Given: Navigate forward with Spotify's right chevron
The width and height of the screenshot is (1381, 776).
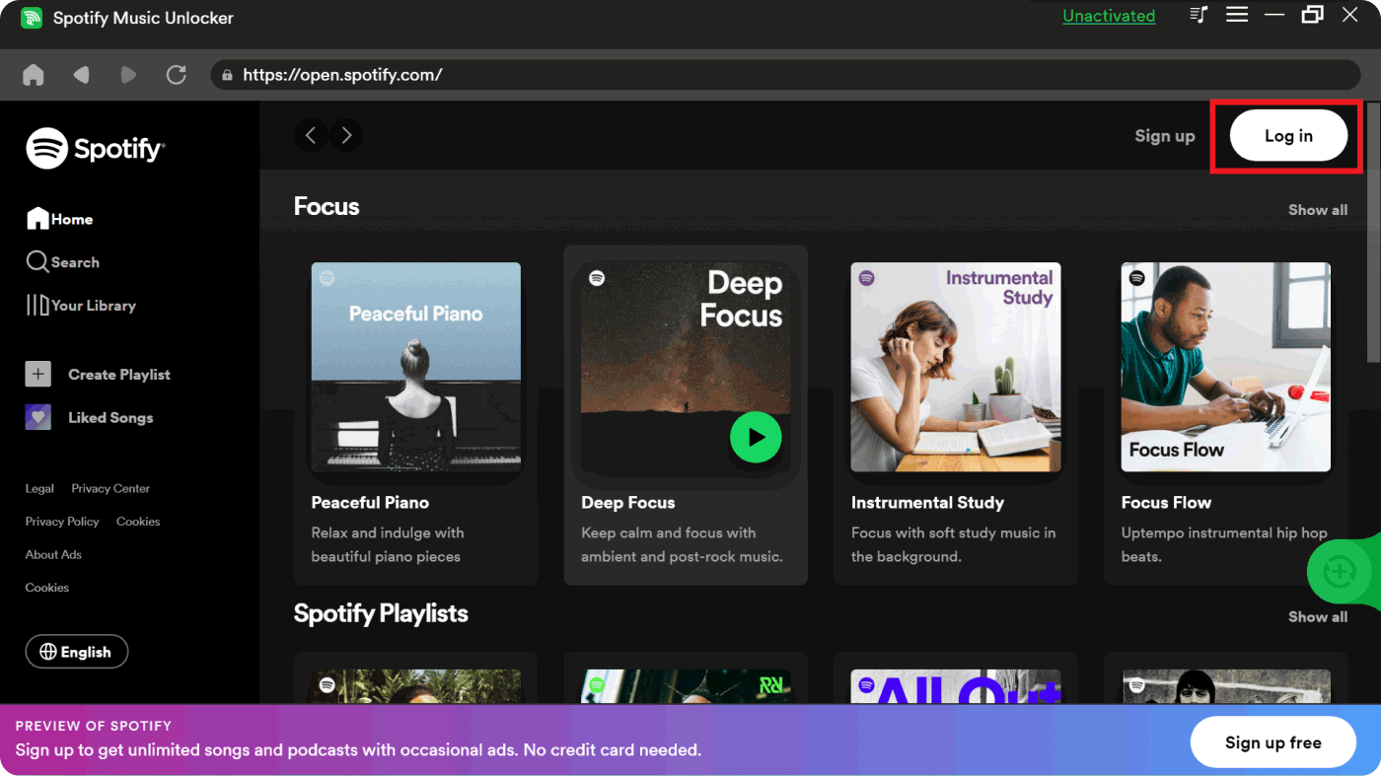Looking at the screenshot, I should click(x=346, y=136).
